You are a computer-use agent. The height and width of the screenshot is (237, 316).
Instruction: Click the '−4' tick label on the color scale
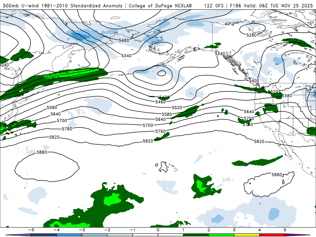tap(56, 230)
